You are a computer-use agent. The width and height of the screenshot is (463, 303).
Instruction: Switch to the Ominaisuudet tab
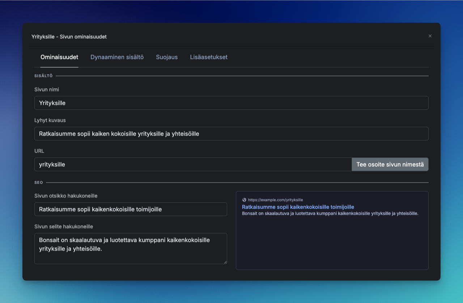click(x=59, y=57)
